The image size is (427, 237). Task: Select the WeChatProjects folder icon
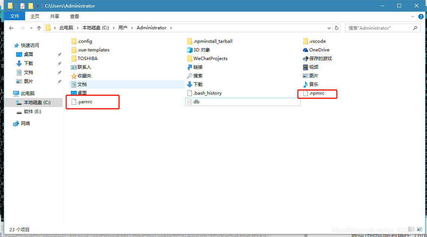(190, 58)
